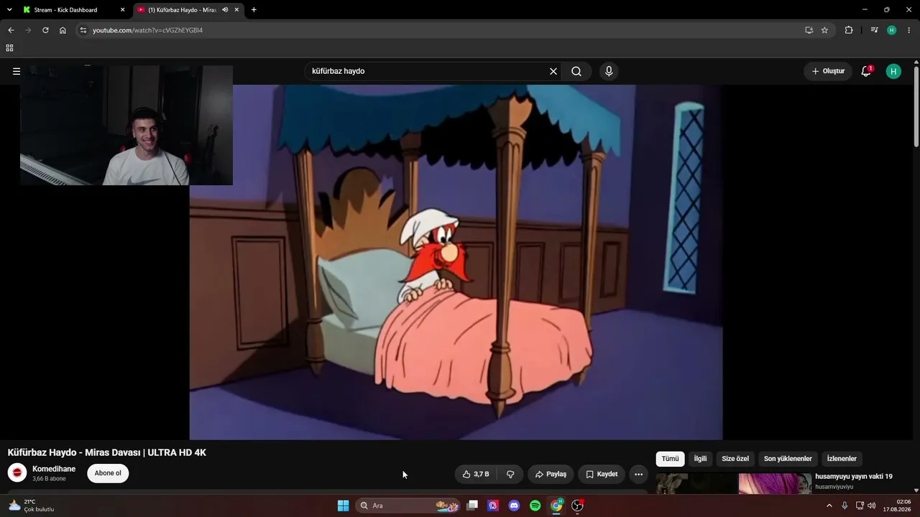The width and height of the screenshot is (920, 517).
Task: Open the Chrome media controls
Action: [874, 30]
